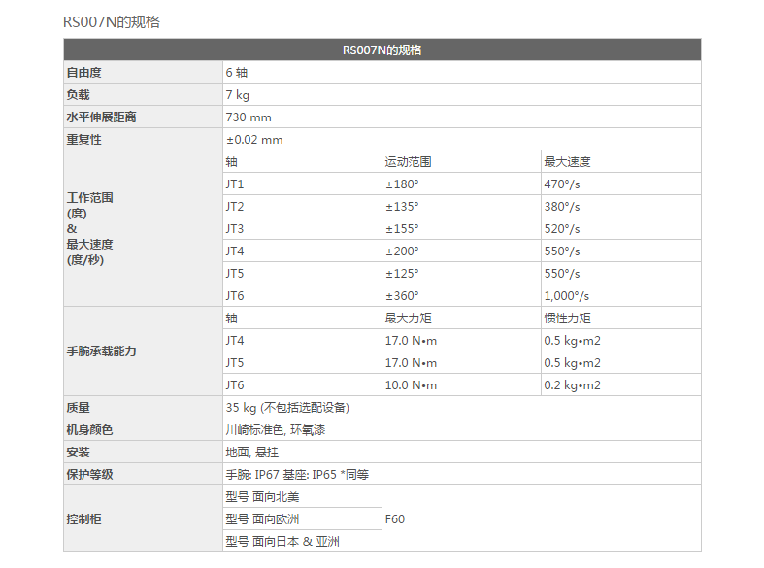Select the 1,000°/s speed value for JT6
The height and width of the screenshot is (568, 764).
pyautogui.click(x=567, y=296)
